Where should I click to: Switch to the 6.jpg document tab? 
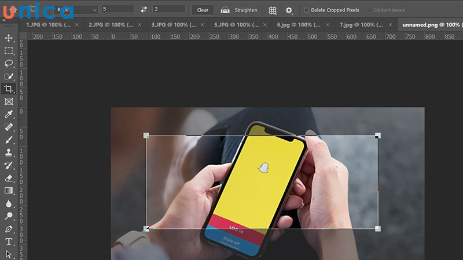[294, 25]
